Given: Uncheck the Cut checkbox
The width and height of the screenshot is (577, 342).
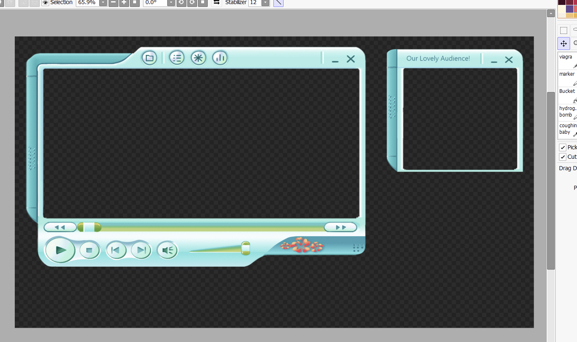Looking at the screenshot, I should click(563, 157).
